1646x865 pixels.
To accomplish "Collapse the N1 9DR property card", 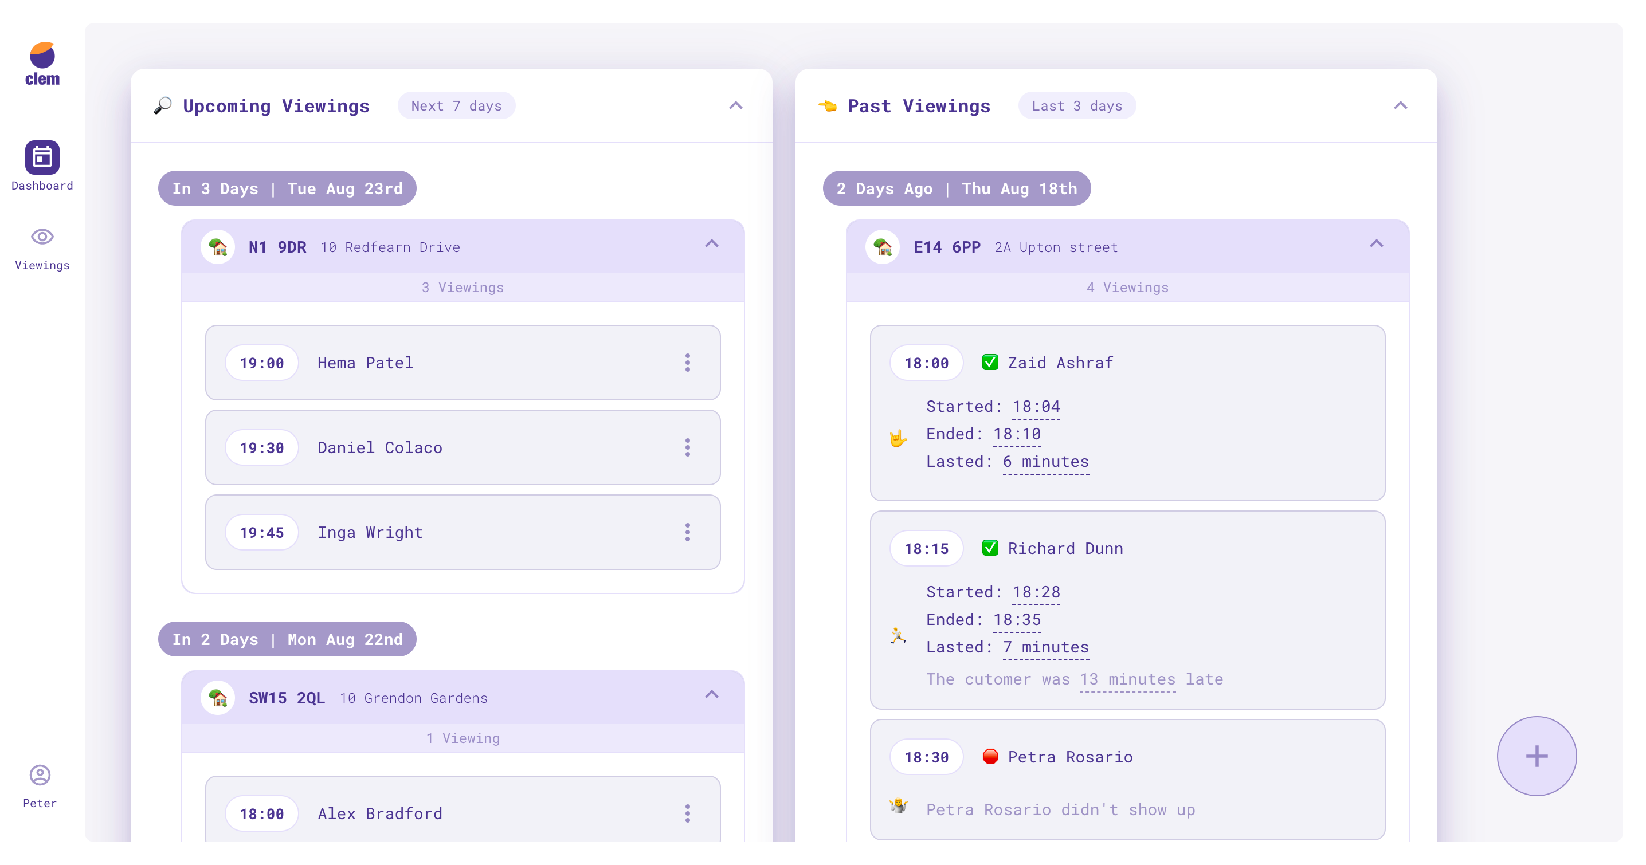I will tap(712, 245).
